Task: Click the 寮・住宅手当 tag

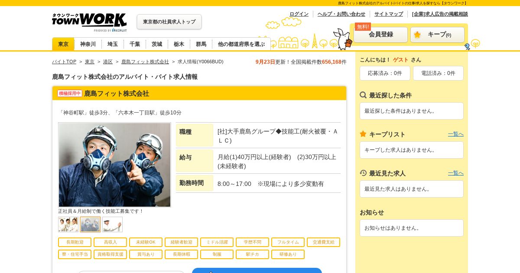Action: tap(75, 254)
